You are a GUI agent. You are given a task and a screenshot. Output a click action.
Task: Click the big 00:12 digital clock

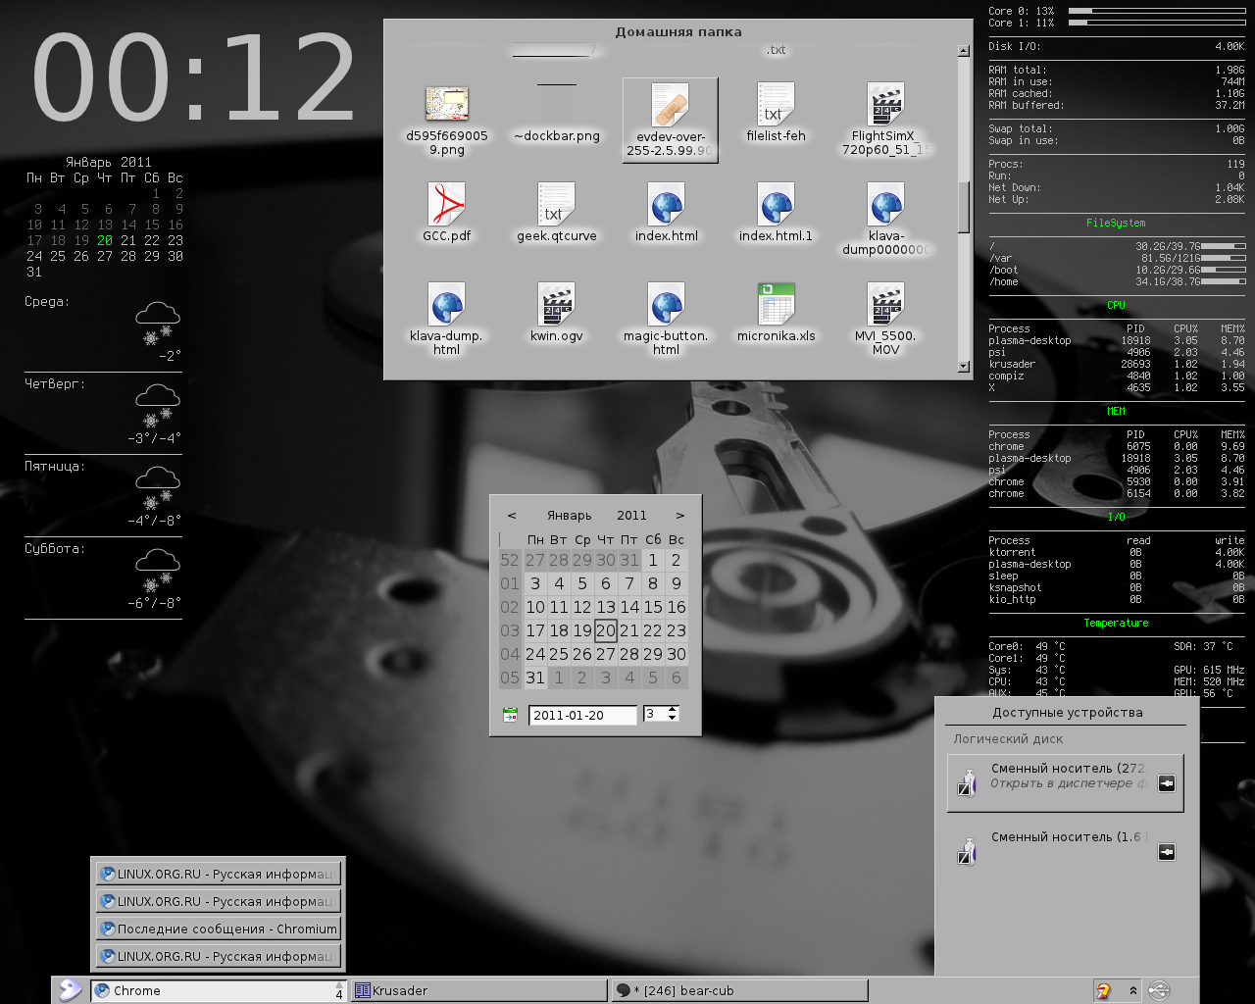coord(194,78)
